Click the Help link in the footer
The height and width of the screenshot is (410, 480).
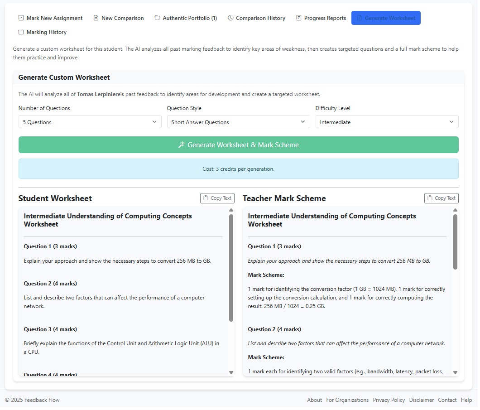pos(466,400)
